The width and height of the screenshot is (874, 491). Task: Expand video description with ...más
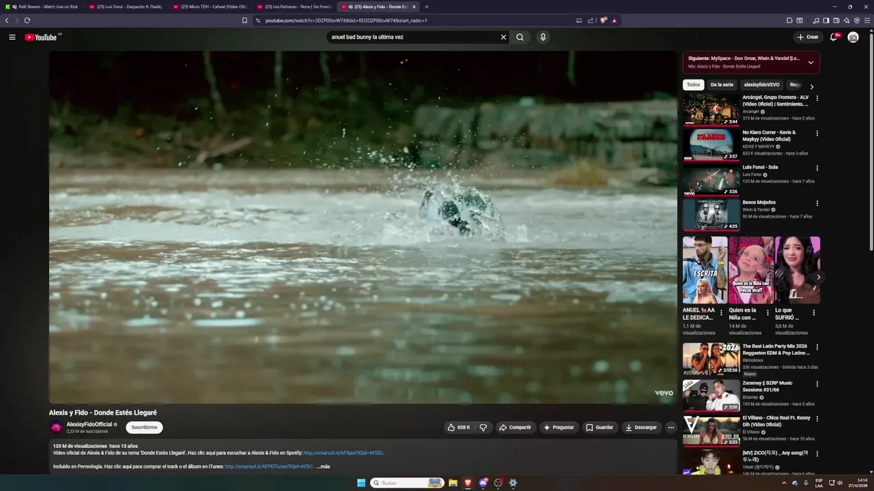point(323,466)
